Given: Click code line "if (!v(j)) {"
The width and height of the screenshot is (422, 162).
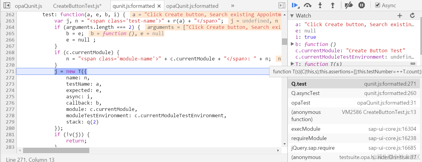Looking at the screenshot, I should 72,134.
